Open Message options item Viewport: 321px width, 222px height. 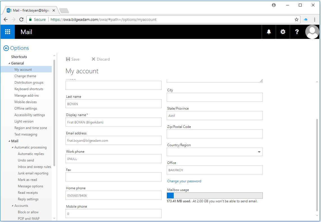pyautogui.click(x=30, y=186)
